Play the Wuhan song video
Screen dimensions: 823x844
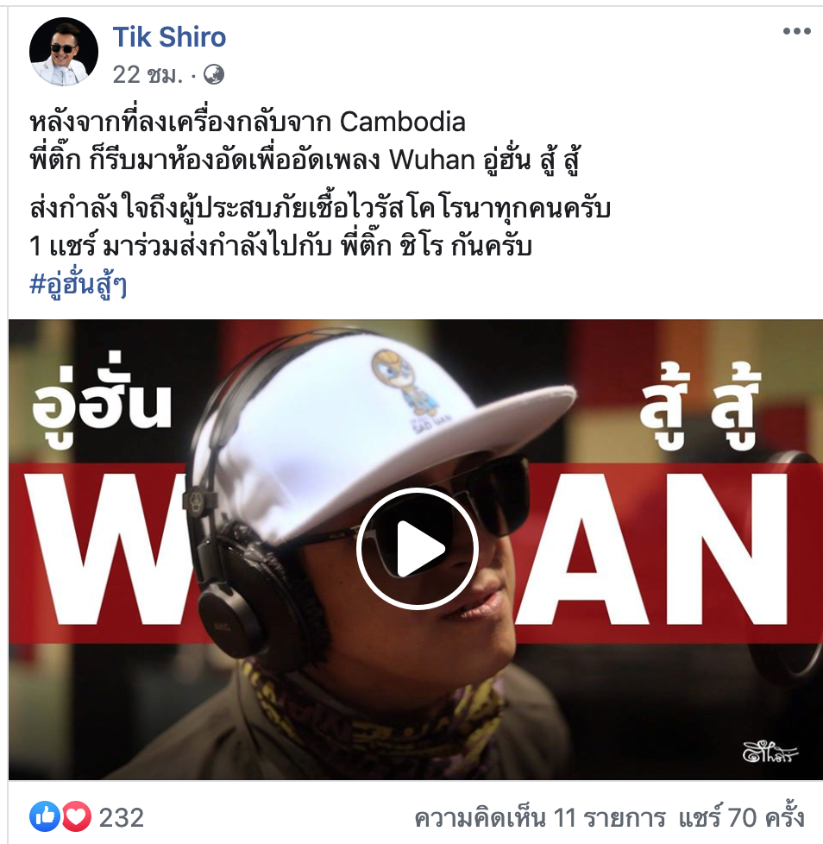[417, 549]
